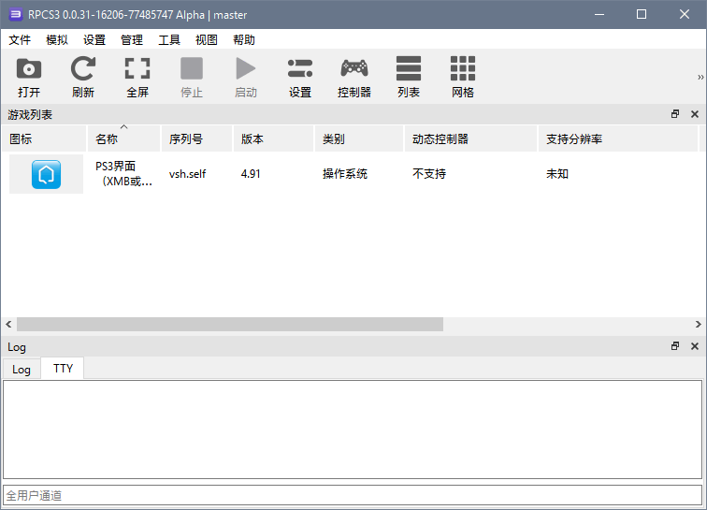Float the Log panel
The height and width of the screenshot is (510, 707).
(x=675, y=346)
